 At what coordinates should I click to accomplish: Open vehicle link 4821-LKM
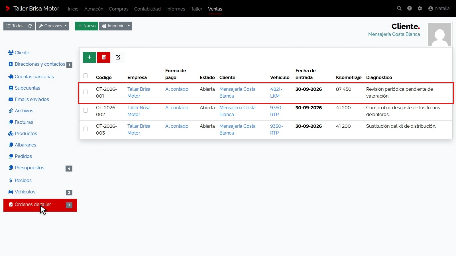(x=276, y=92)
